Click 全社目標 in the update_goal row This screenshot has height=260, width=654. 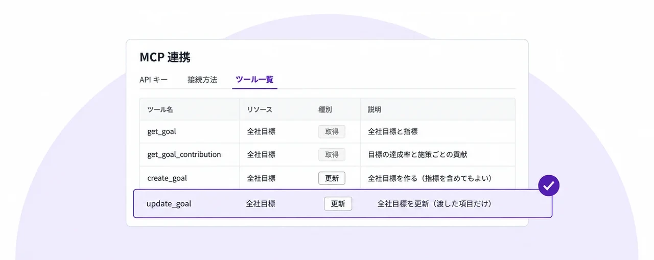pos(261,204)
